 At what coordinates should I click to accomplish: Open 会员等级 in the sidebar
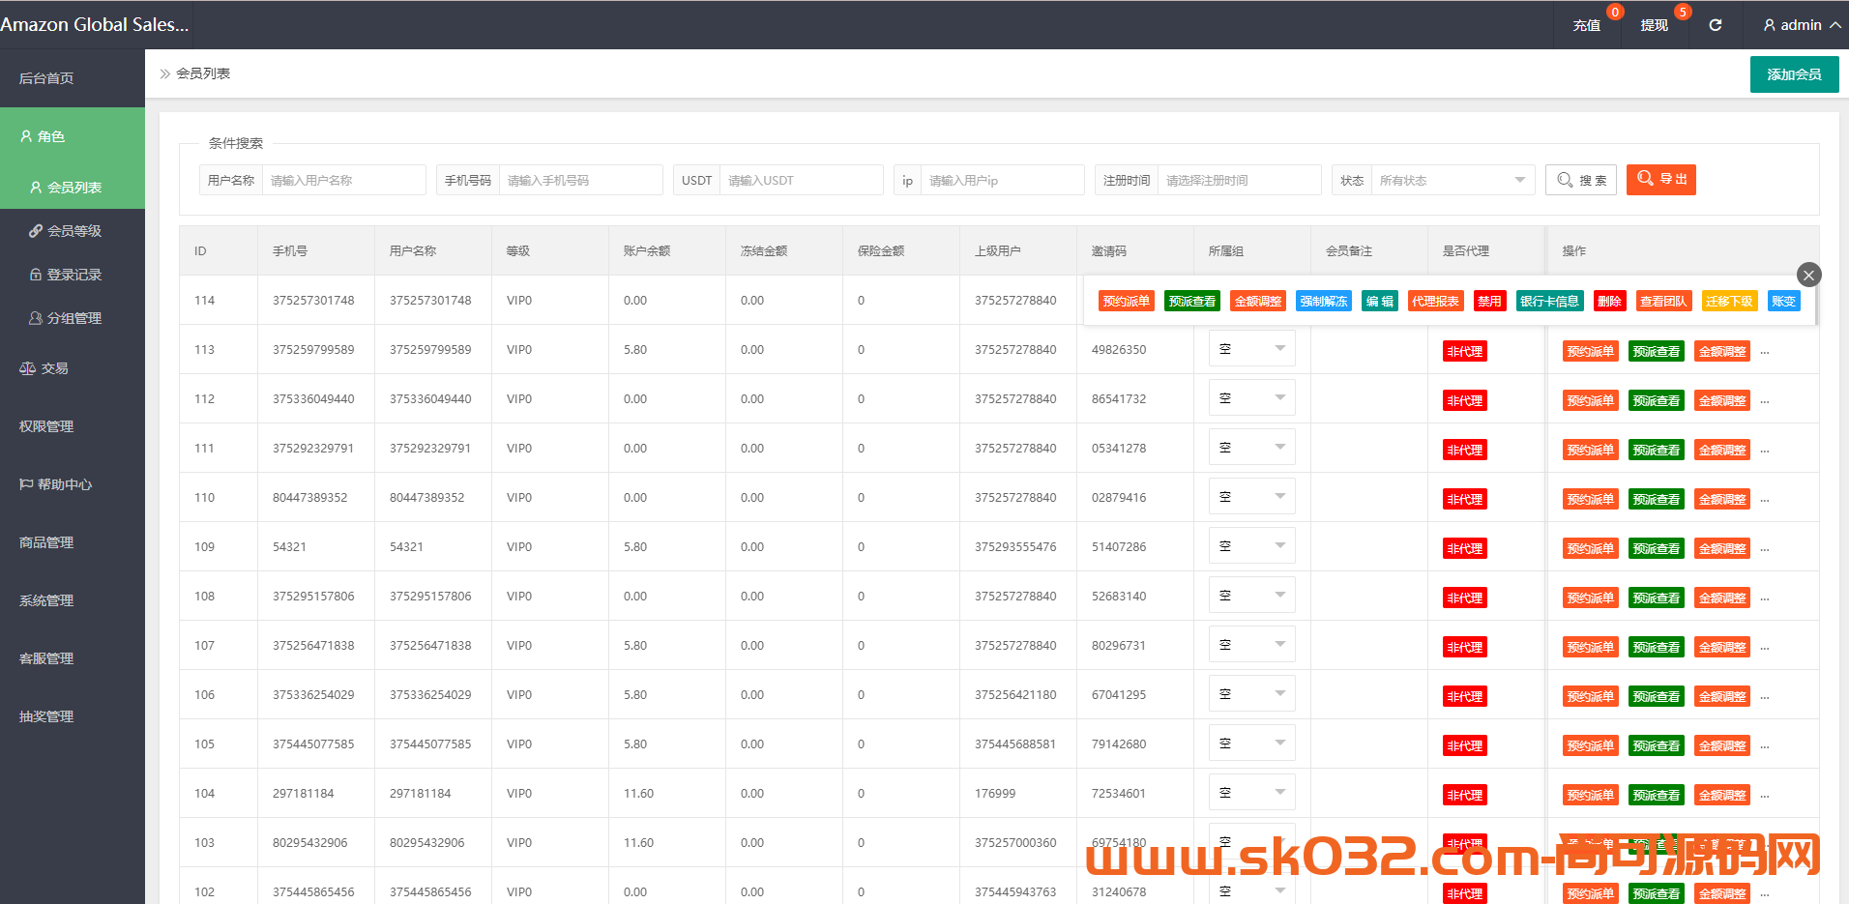[73, 231]
